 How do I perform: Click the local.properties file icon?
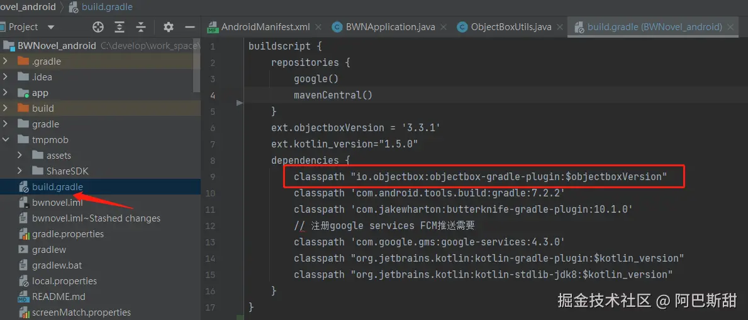click(23, 281)
